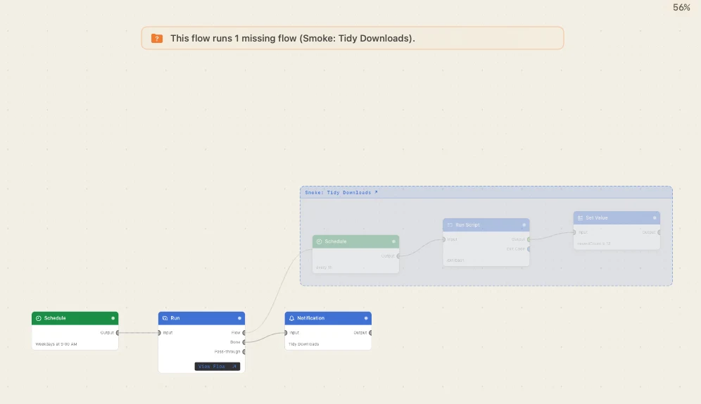This screenshot has height=404, width=701.
Task: Click the 'every 1h' text in faded Schedule
Action: tap(324, 267)
